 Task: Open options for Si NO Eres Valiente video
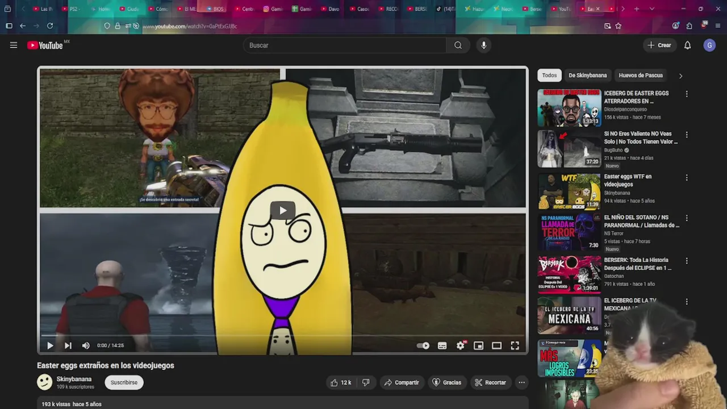click(687, 135)
